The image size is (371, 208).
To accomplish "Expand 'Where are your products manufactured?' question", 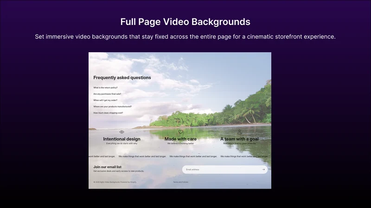I will 112,107.
